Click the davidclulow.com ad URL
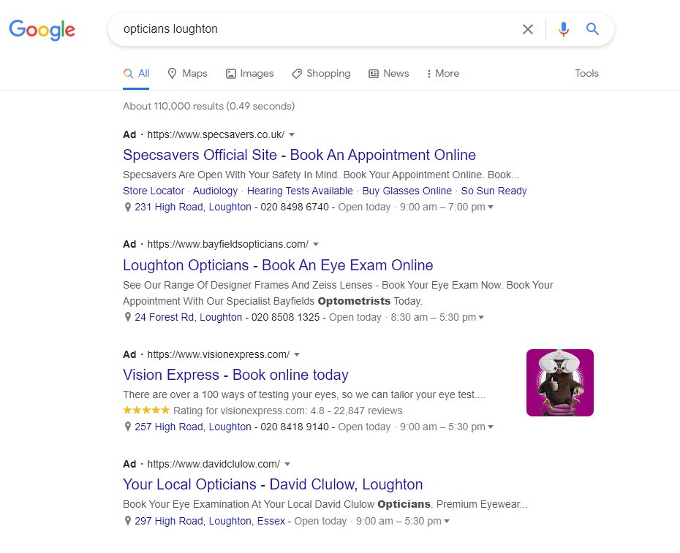This screenshot has height=553, width=680. (214, 464)
